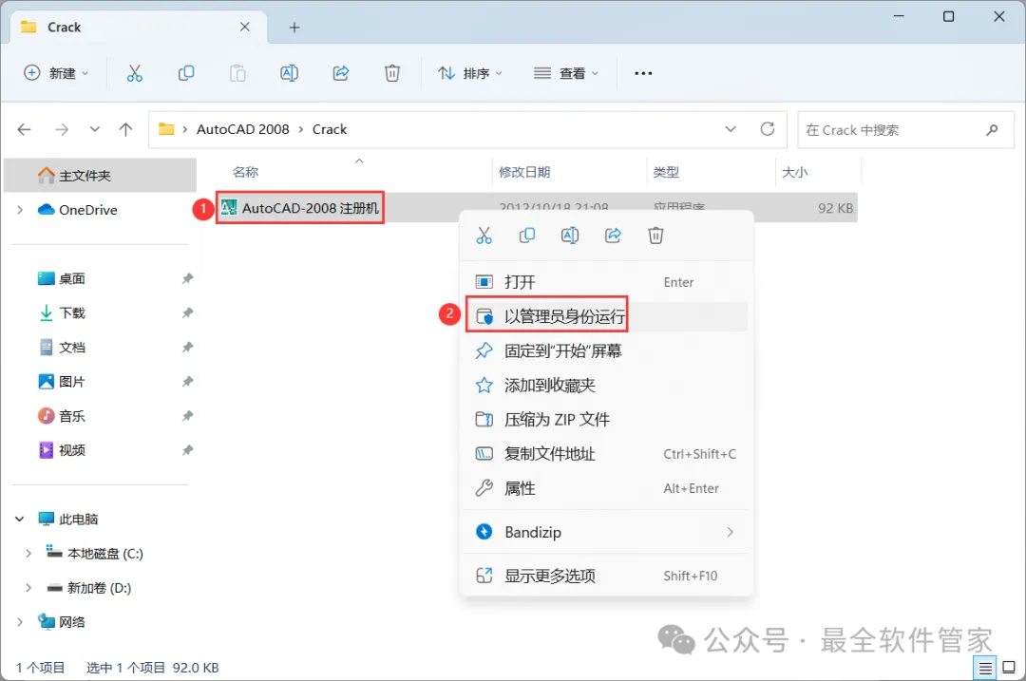Switch to details view icon in the status bar
The image size is (1026, 681).
coord(985,668)
